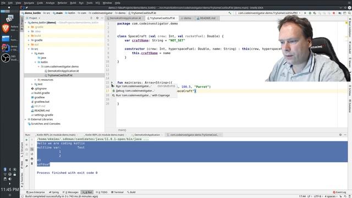Open the File menu
The height and width of the screenshot is (198, 352).
3,3
